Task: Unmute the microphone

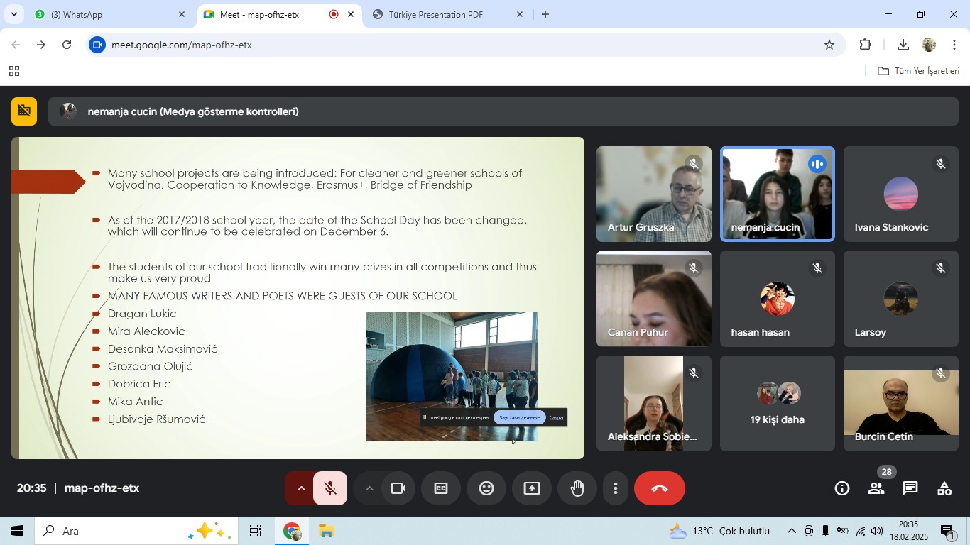Action: (x=330, y=488)
